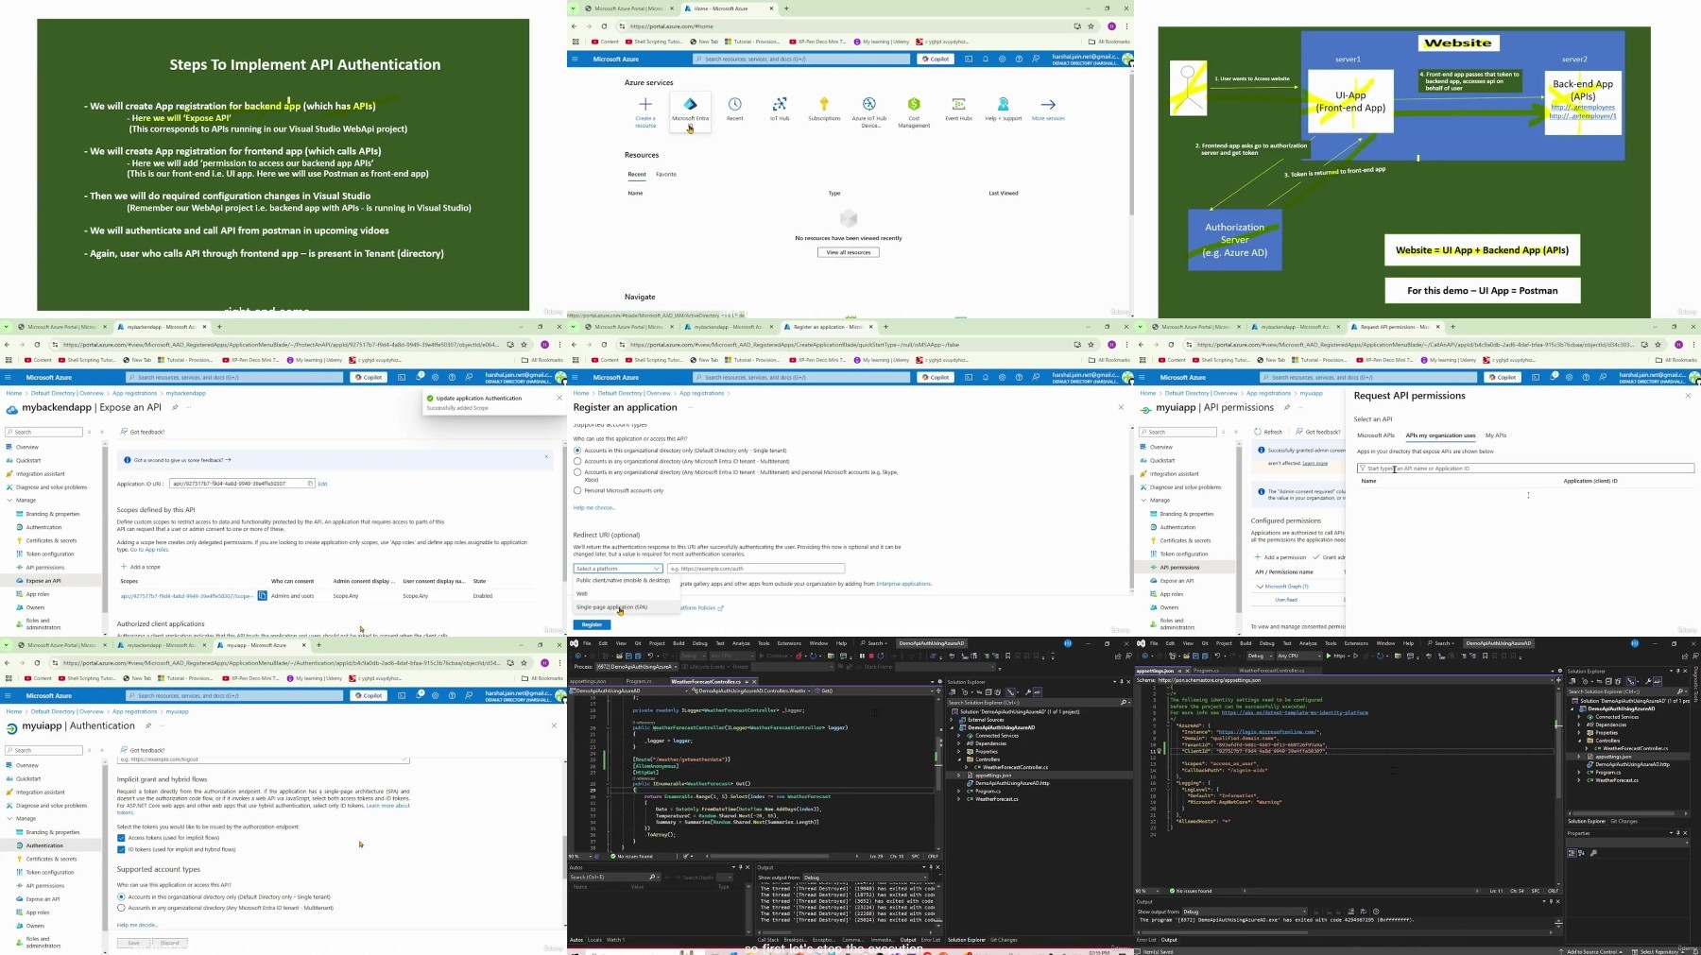The width and height of the screenshot is (1701, 955).
Task: Open the Microsoft Entra ID service icon
Action: coord(690,104)
